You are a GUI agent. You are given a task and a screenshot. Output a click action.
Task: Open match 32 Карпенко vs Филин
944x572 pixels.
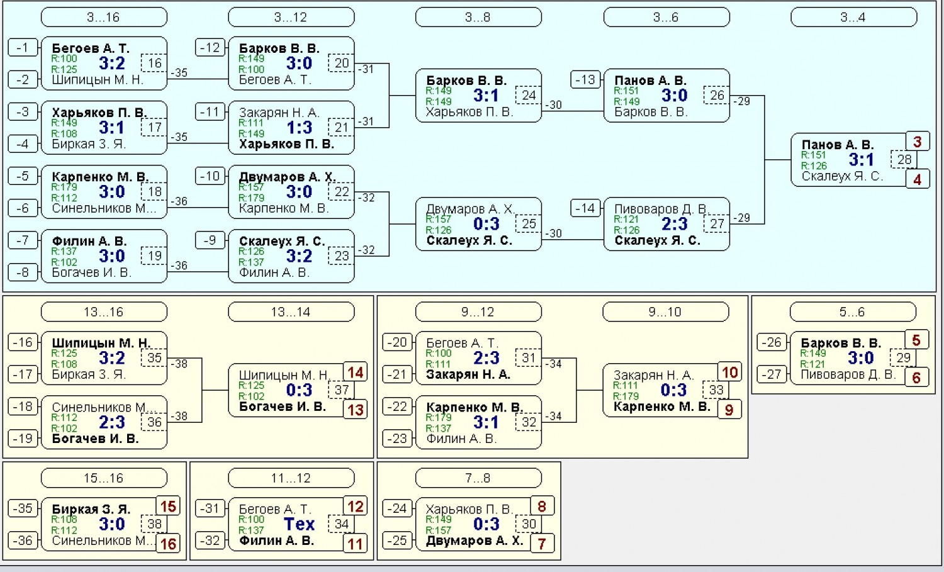(478, 422)
